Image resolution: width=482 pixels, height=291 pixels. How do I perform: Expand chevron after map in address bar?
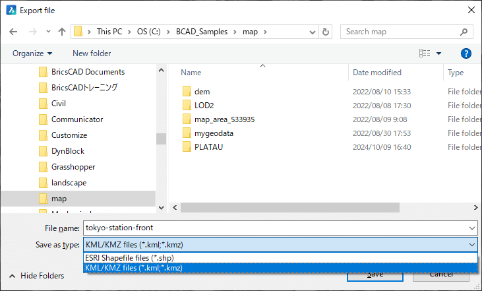pyautogui.click(x=265, y=32)
